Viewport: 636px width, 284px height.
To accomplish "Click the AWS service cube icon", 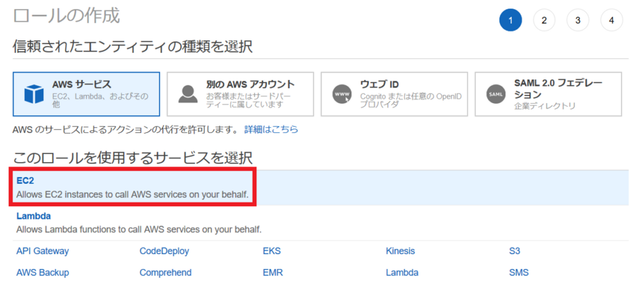I will pos(34,94).
